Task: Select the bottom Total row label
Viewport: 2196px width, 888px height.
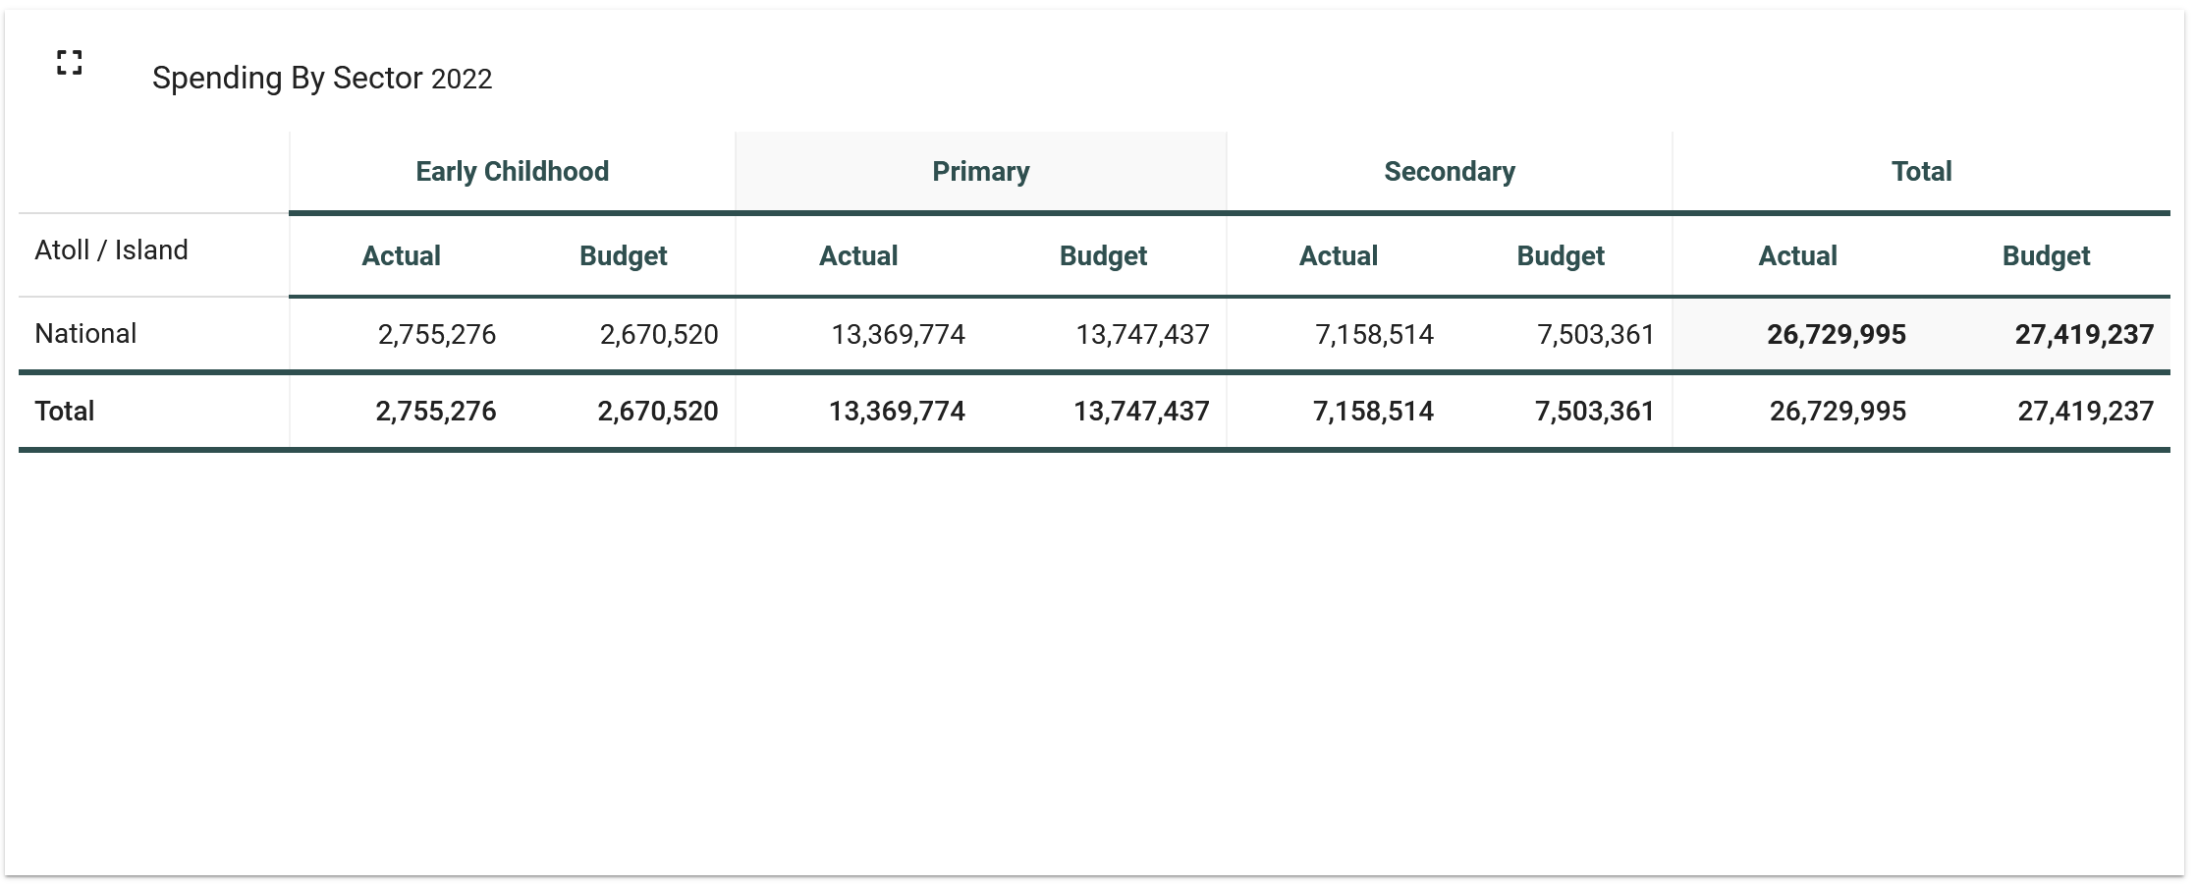Action: click(65, 411)
